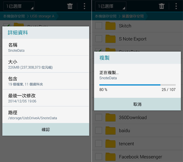Image resolution: width=183 pixels, height=162 pixels.
Task: Open the three-dot menu on USB storage A screen
Action: [x=85, y=6]
